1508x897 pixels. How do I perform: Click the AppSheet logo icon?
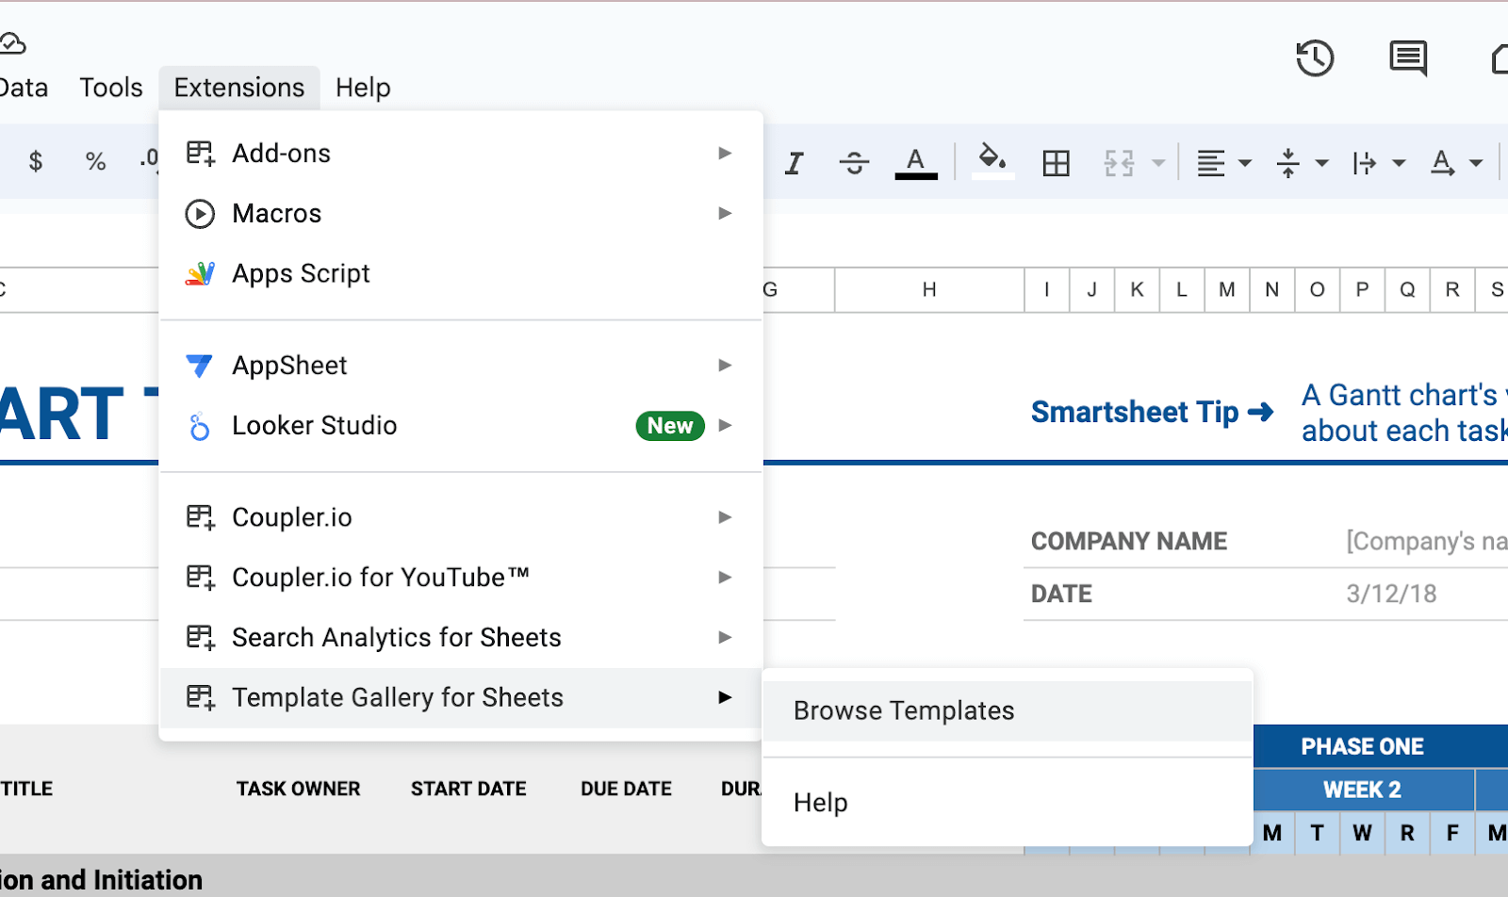(x=200, y=366)
